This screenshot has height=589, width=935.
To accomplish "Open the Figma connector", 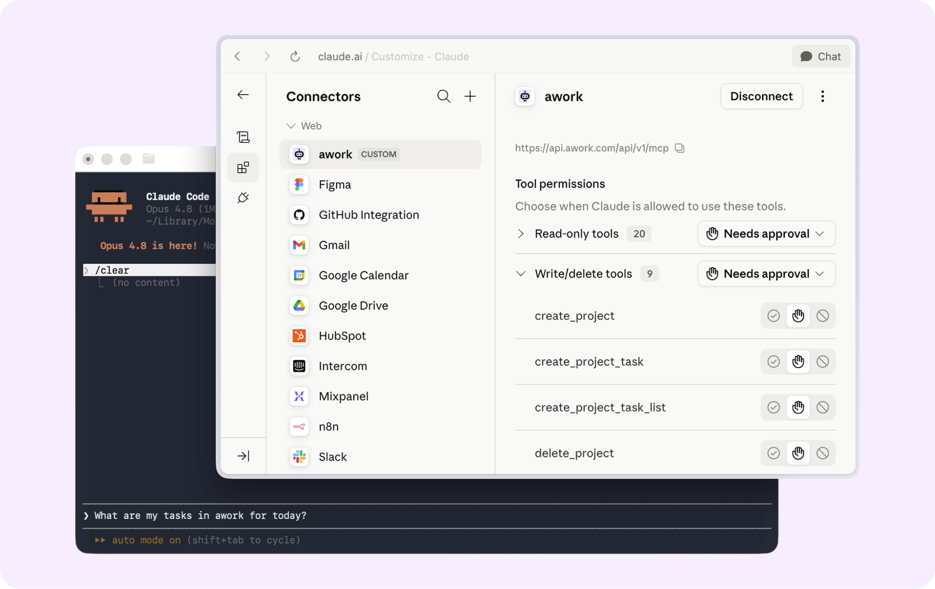I will (380, 185).
